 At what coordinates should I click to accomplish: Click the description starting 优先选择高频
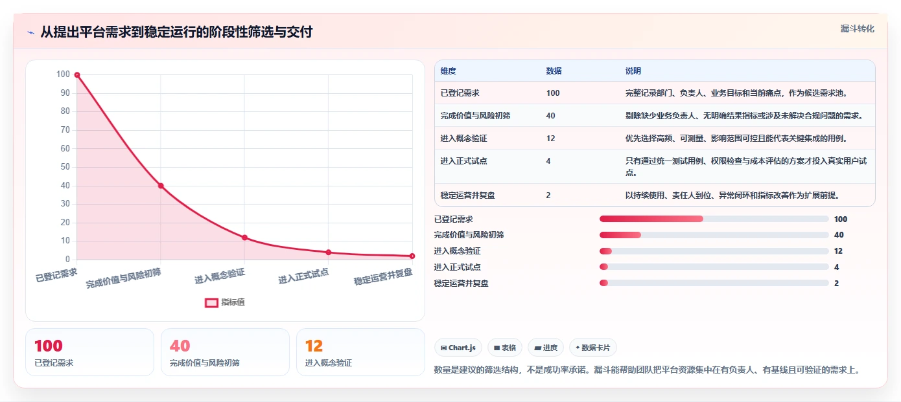[736, 139]
